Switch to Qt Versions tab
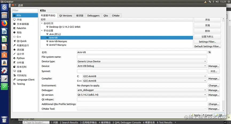The image size is (231, 124). [65, 15]
